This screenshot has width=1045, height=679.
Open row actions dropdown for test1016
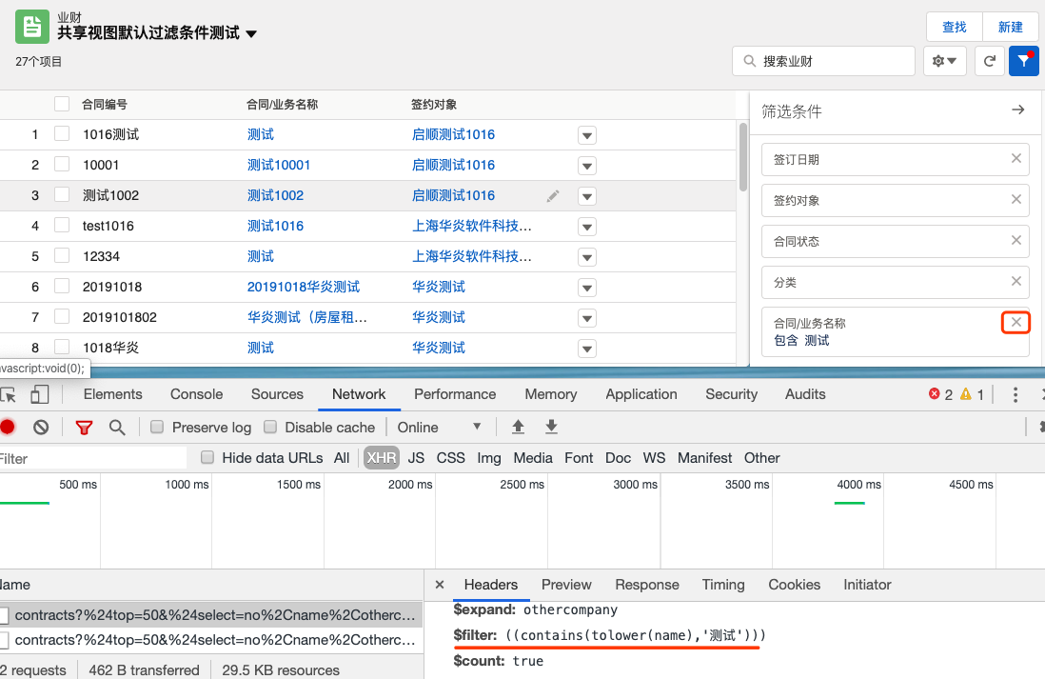pyautogui.click(x=586, y=227)
